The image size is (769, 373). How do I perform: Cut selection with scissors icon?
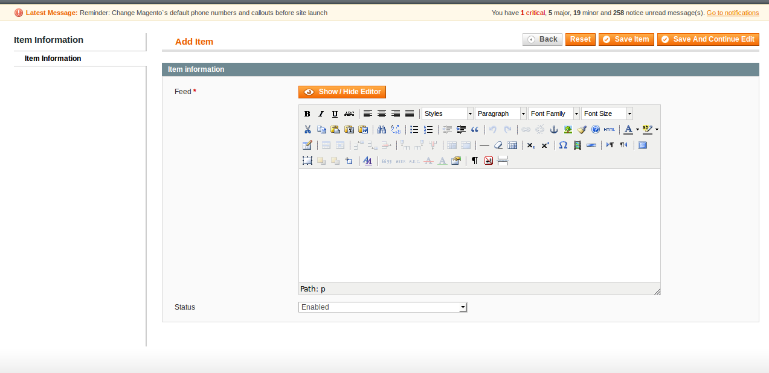pyautogui.click(x=307, y=129)
